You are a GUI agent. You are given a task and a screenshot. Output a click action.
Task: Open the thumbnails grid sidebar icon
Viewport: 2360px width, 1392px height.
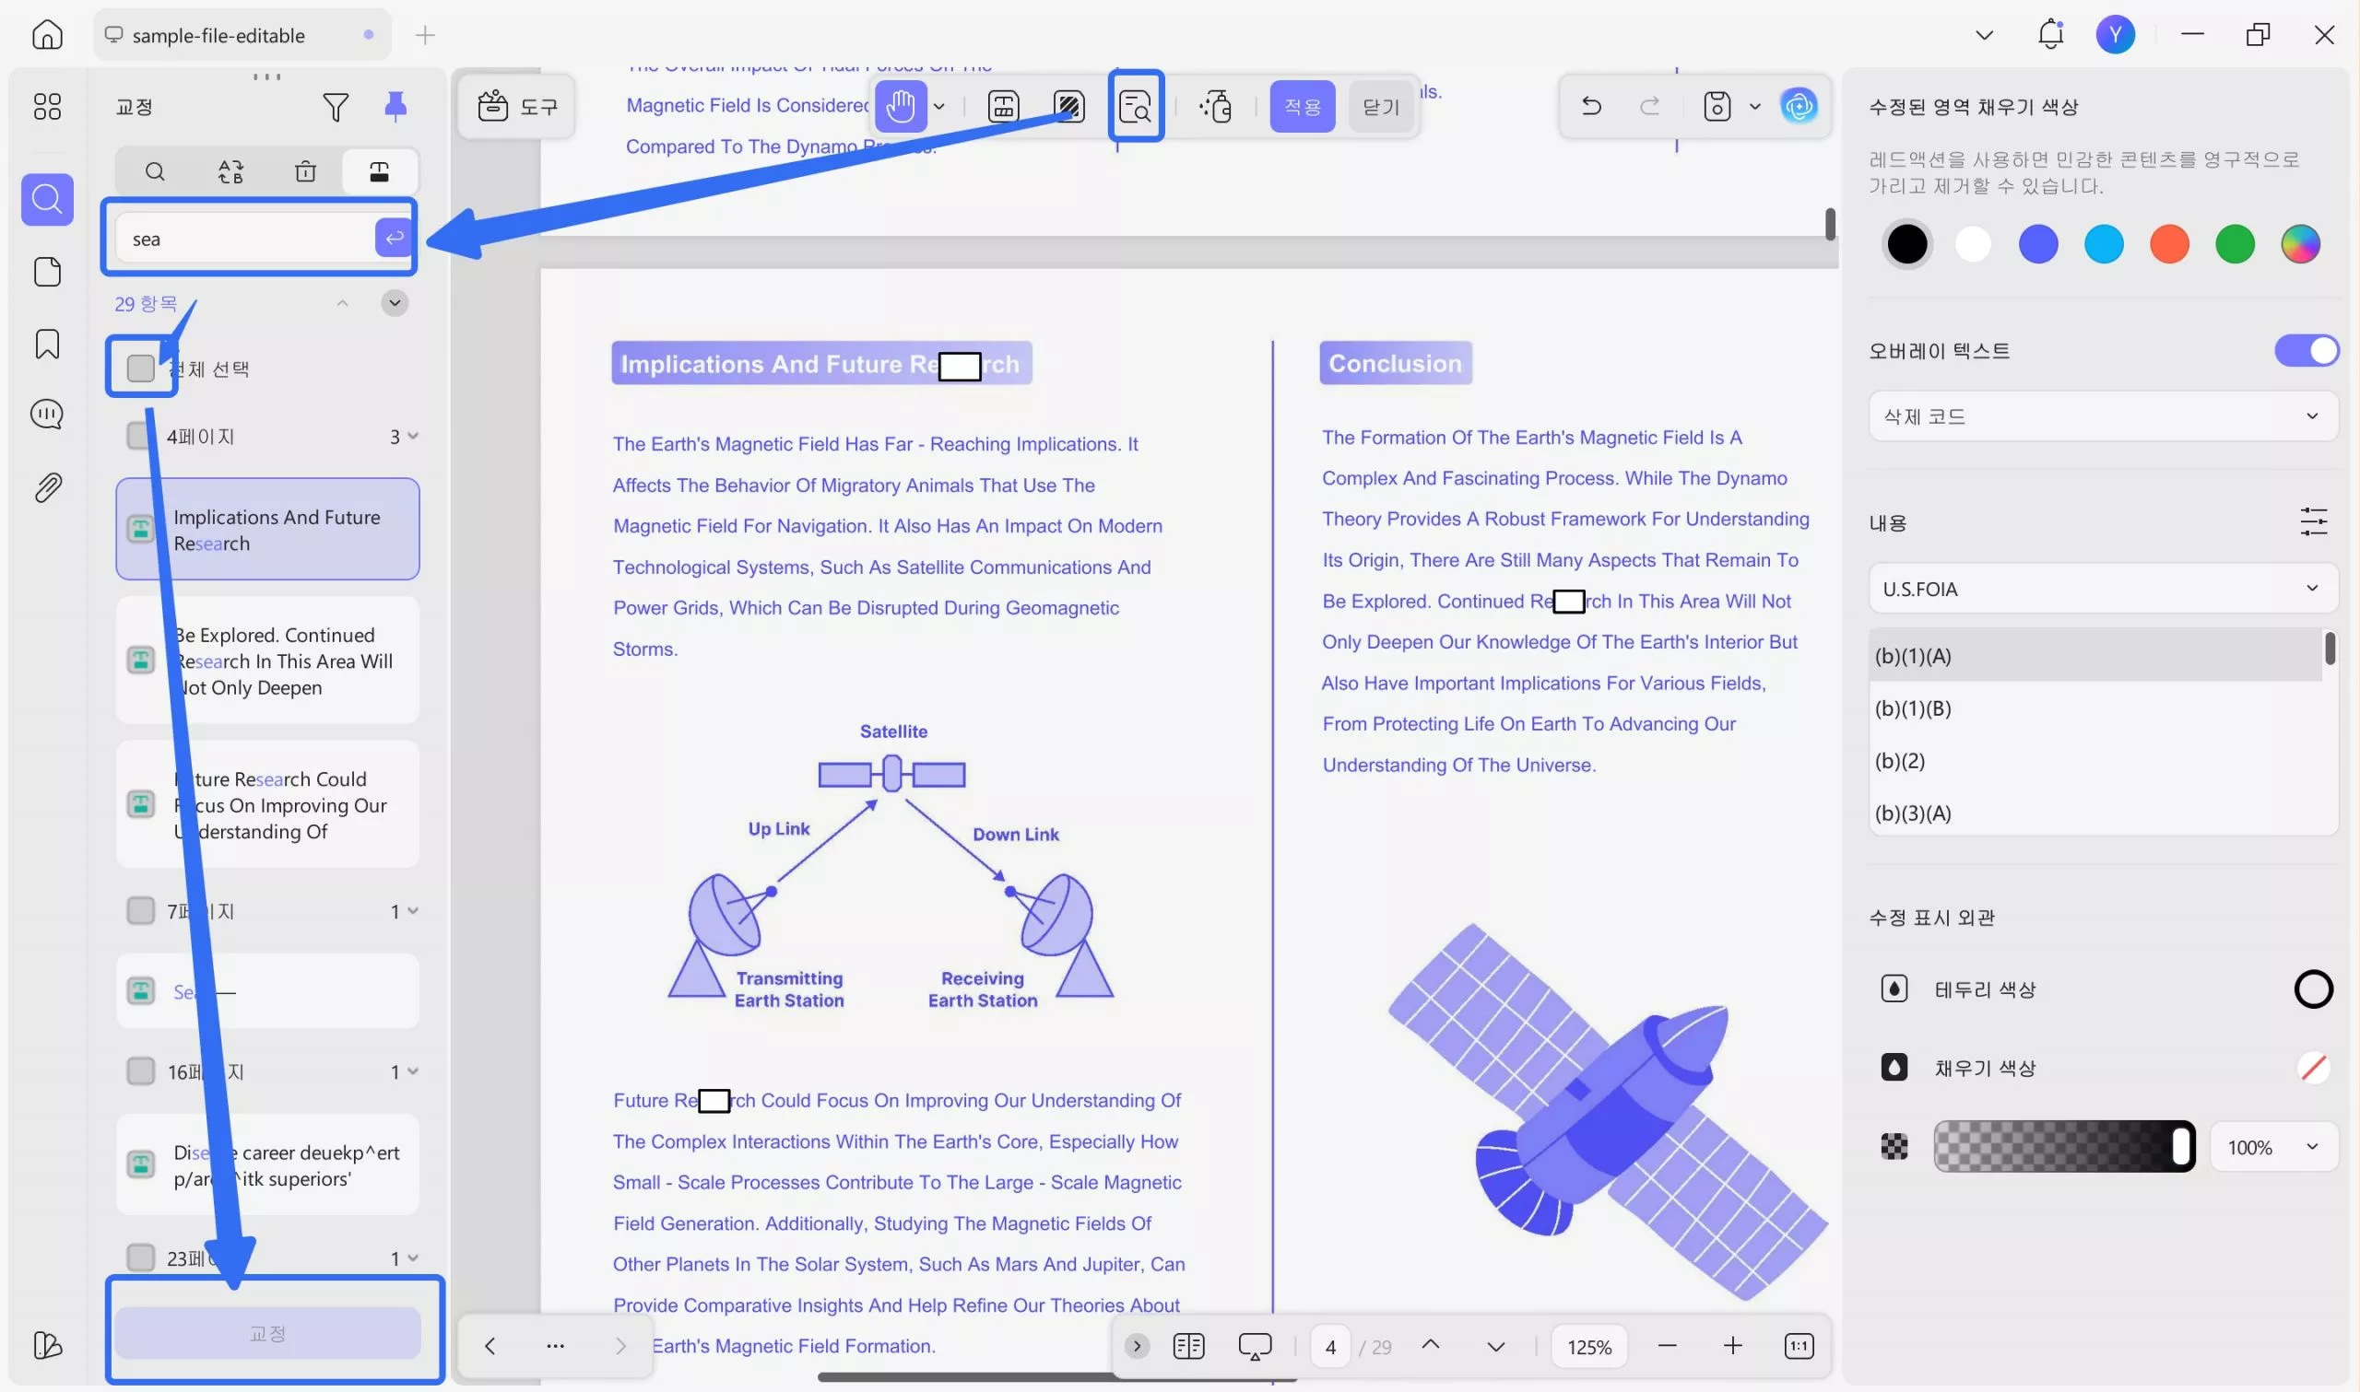click(47, 106)
